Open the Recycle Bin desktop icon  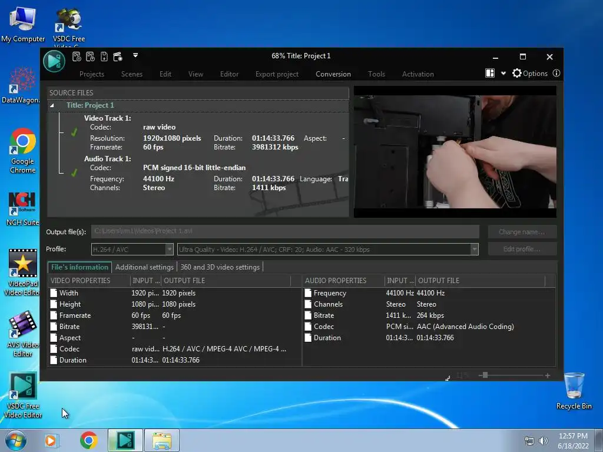[x=574, y=391]
